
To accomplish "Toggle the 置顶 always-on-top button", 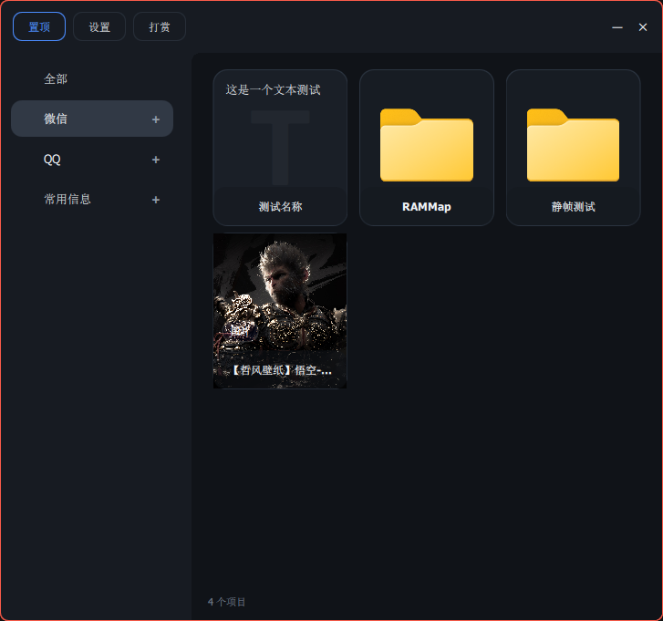I will pos(39,26).
